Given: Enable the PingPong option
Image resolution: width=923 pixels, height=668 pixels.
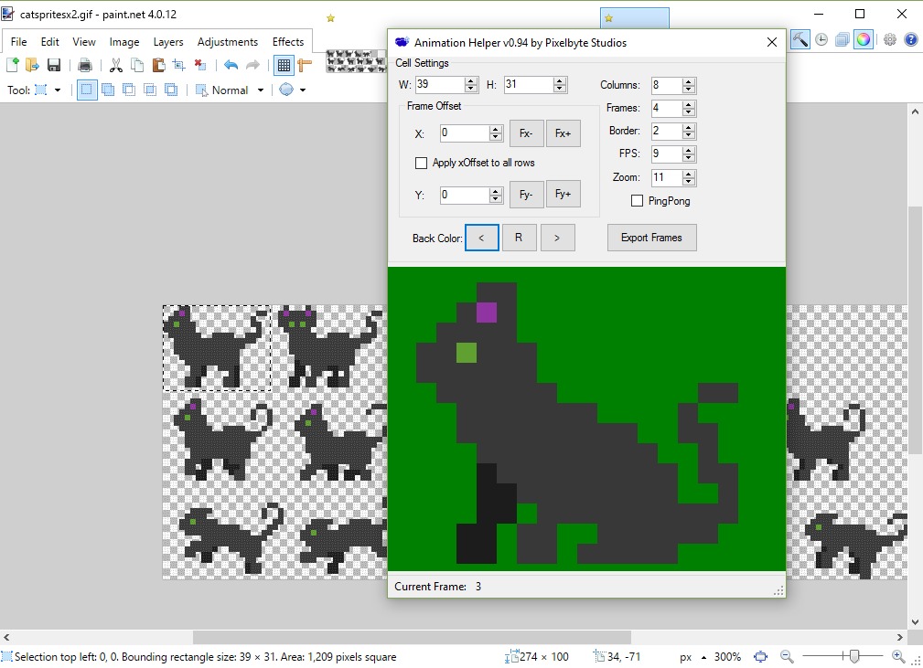Looking at the screenshot, I should [637, 200].
